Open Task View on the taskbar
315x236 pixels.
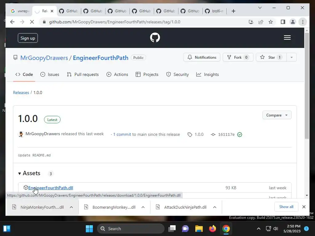tap(172, 229)
